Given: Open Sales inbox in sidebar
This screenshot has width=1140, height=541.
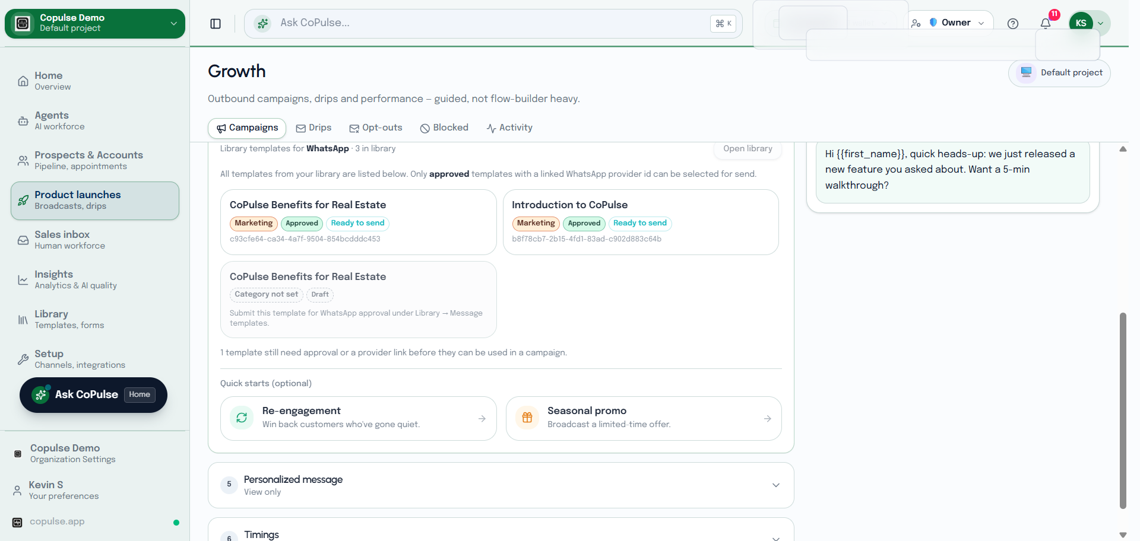Looking at the screenshot, I should (x=95, y=240).
